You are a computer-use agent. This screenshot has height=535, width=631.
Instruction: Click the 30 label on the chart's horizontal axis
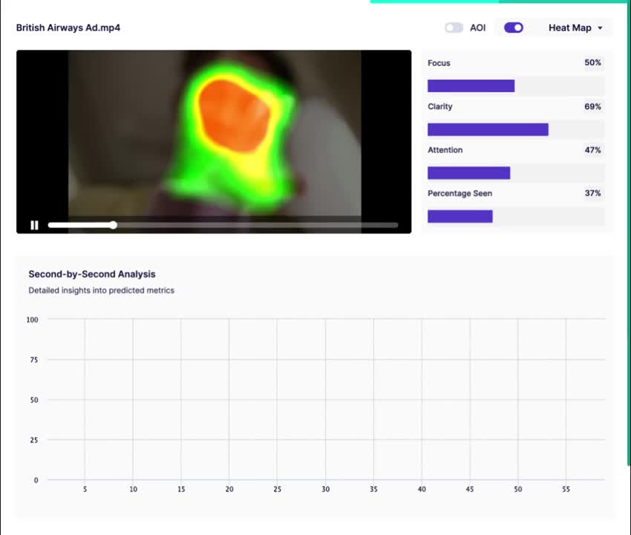(326, 489)
